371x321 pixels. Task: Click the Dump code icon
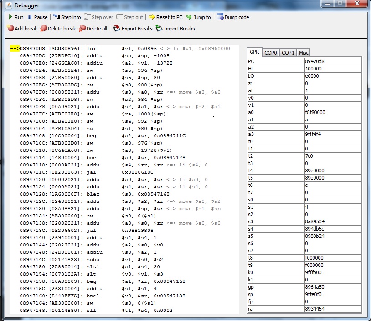click(221, 17)
